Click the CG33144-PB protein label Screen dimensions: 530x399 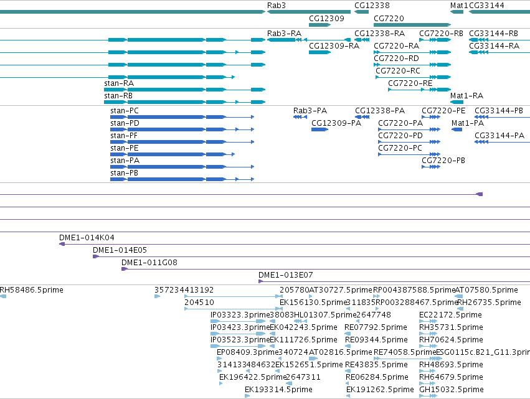pos(499,111)
